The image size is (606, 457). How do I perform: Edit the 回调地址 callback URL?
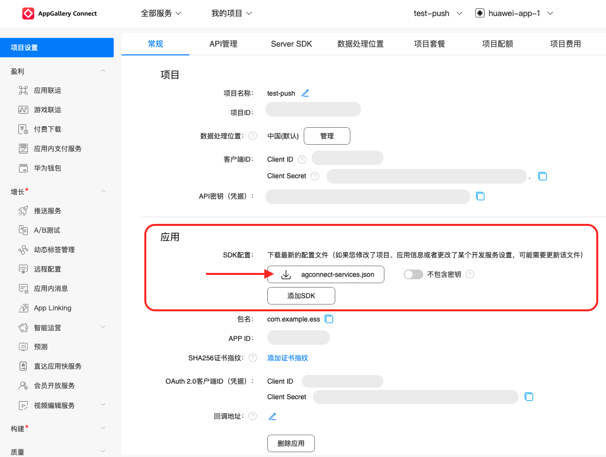273,416
